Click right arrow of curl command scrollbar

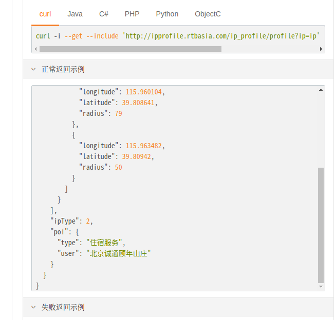pos(321,49)
